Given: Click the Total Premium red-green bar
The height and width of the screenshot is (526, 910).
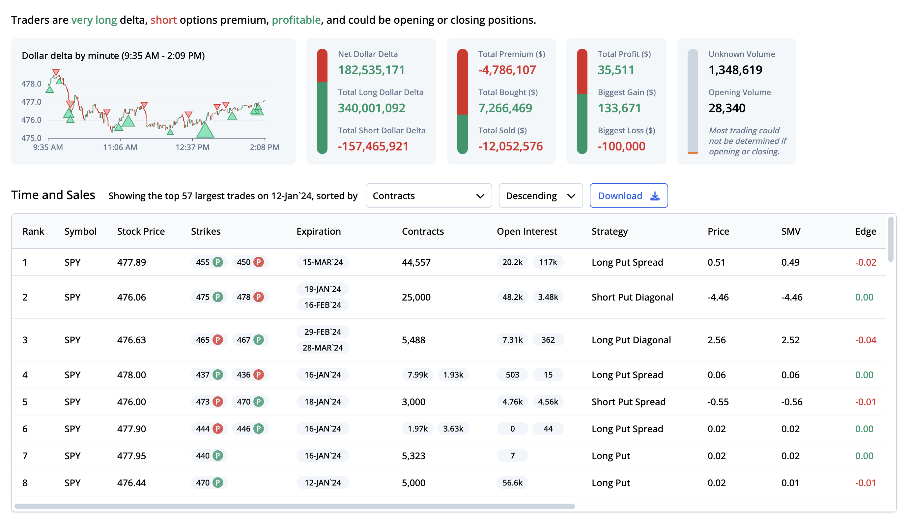Looking at the screenshot, I should [462, 101].
